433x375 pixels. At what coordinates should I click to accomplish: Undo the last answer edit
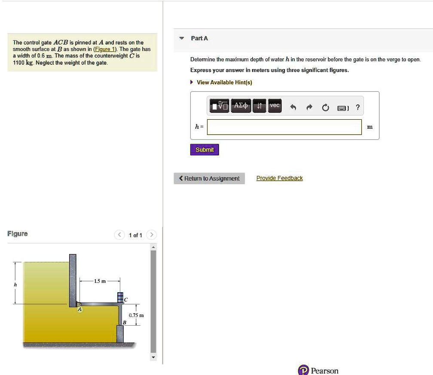[x=293, y=108]
